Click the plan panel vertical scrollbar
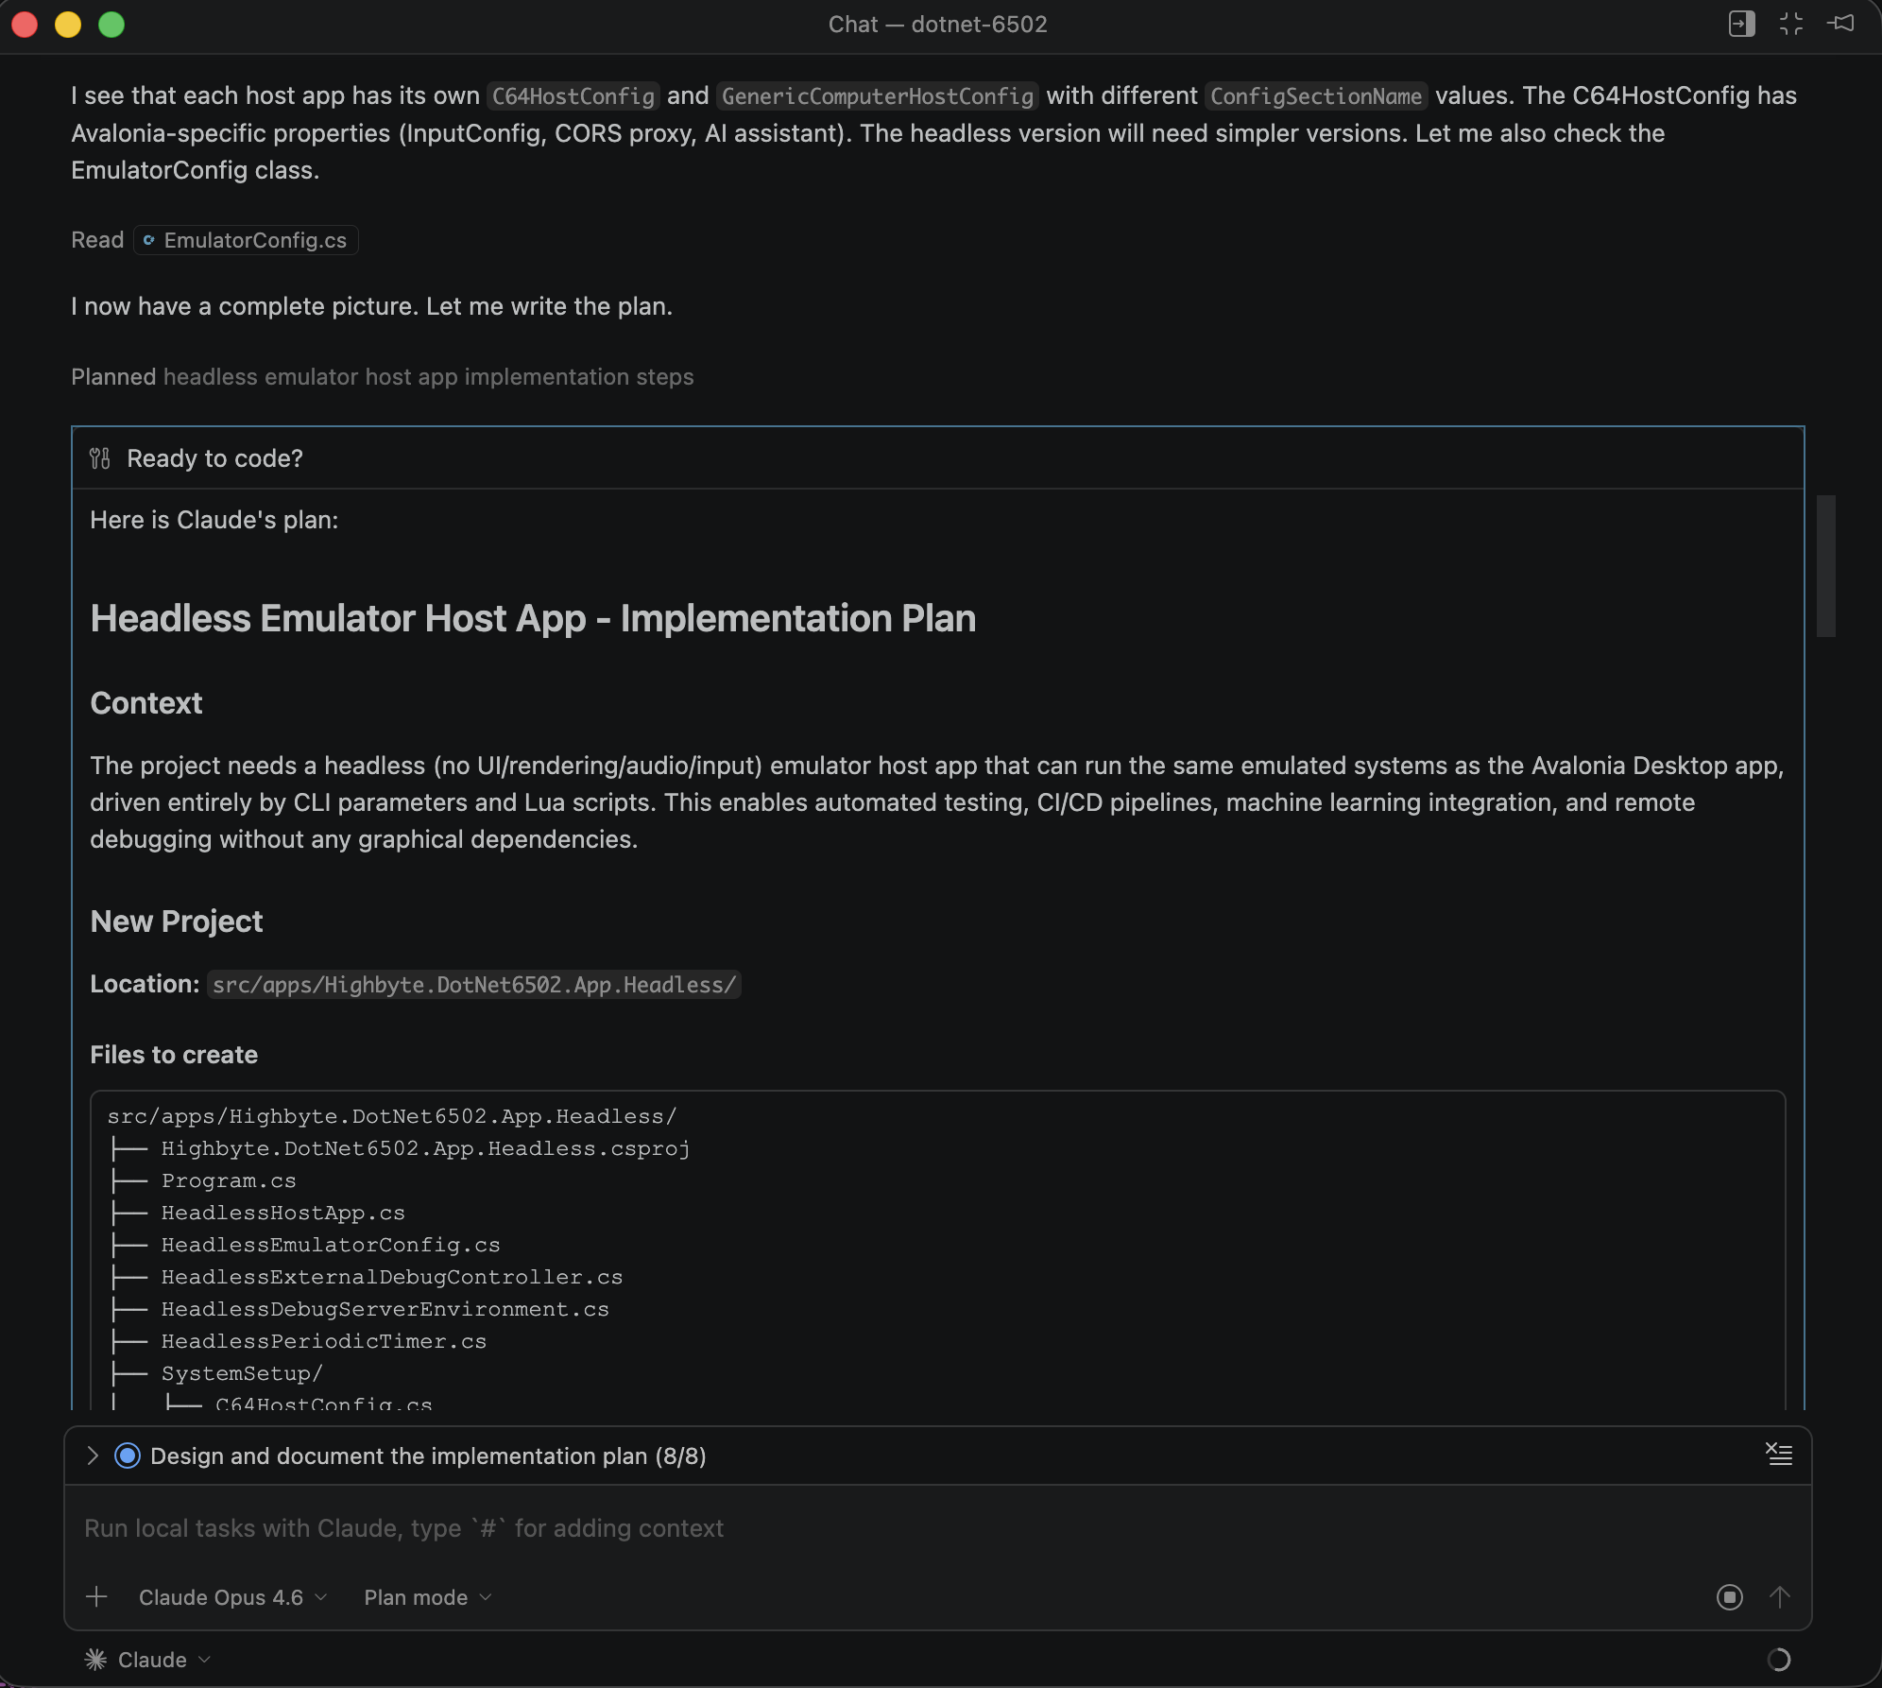The height and width of the screenshot is (1688, 1882). tap(1825, 565)
